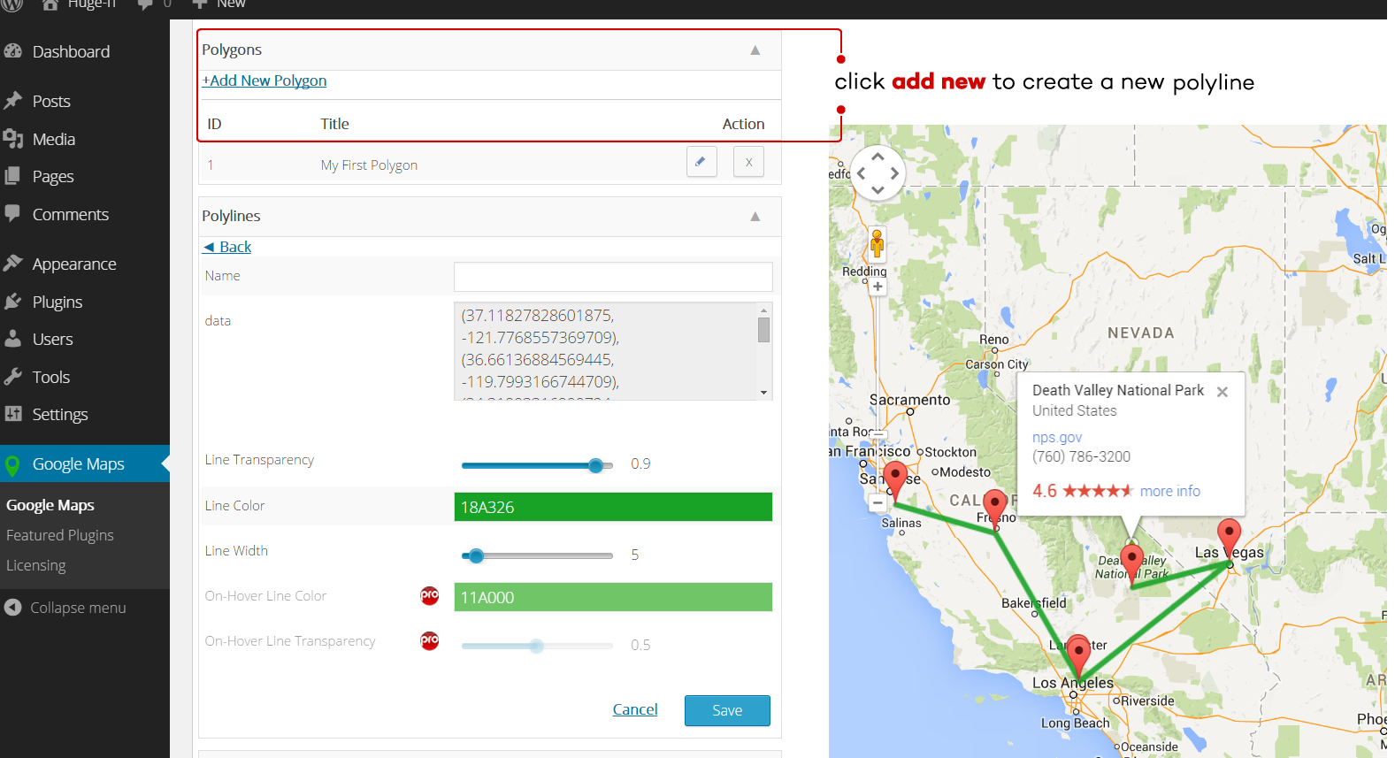Click the data textarea scrollbar up arrow
Viewport: 1395px width, 758px height.
[763, 310]
